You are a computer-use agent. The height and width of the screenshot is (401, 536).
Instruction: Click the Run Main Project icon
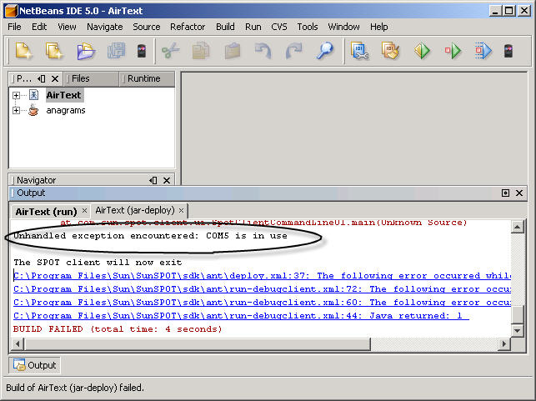click(422, 51)
